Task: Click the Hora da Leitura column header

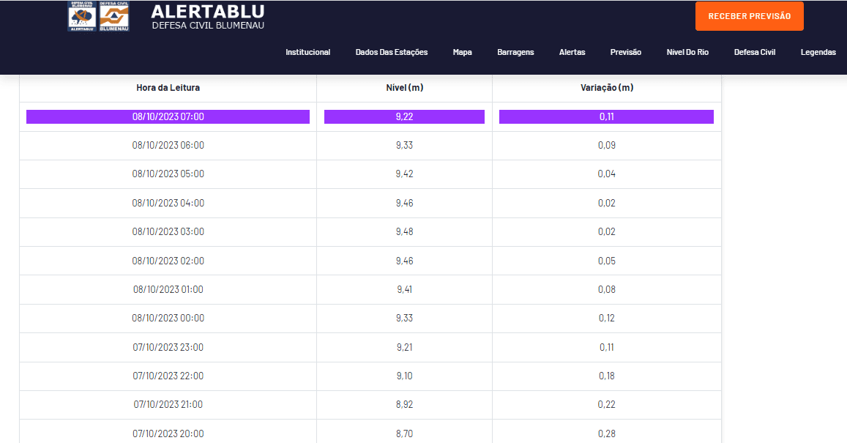Action: [168, 88]
